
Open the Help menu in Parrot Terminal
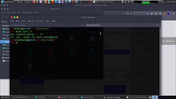coord(54,21)
